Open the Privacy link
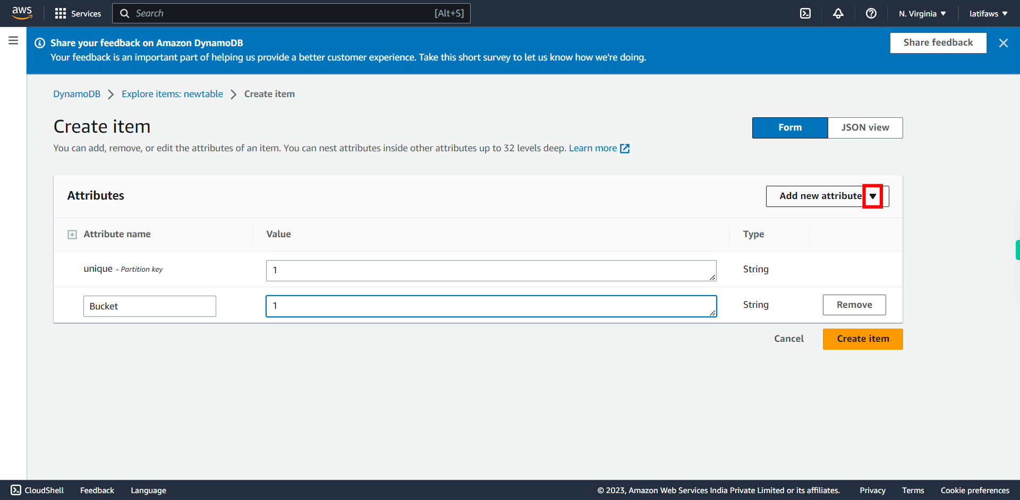The image size is (1020, 500). click(x=872, y=490)
